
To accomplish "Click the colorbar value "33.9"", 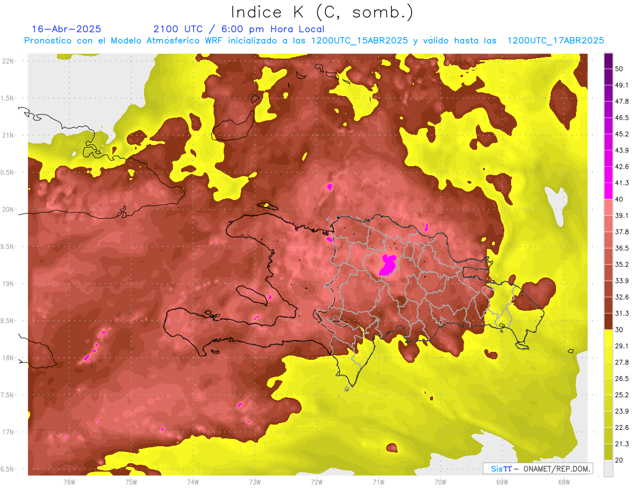I will coord(622,281).
